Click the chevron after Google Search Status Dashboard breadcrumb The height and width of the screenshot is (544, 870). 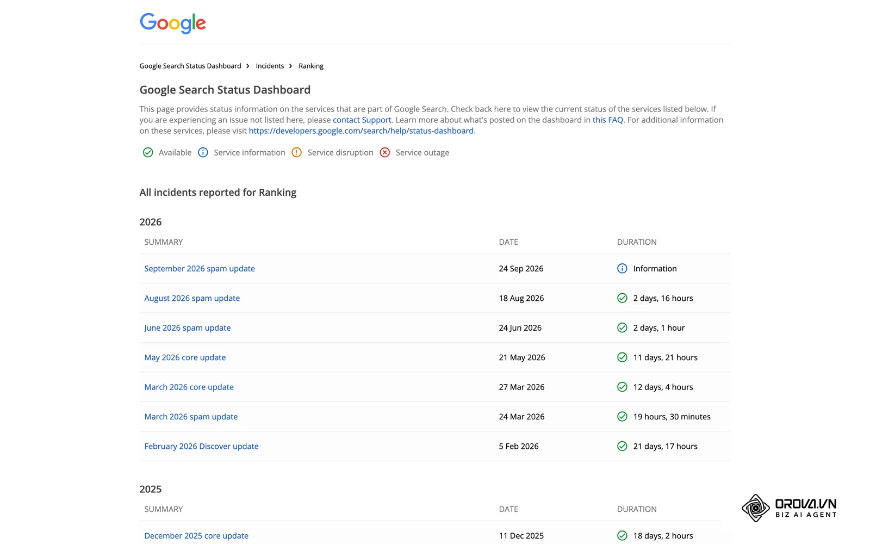pyautogui.click(x=248, y=66)
